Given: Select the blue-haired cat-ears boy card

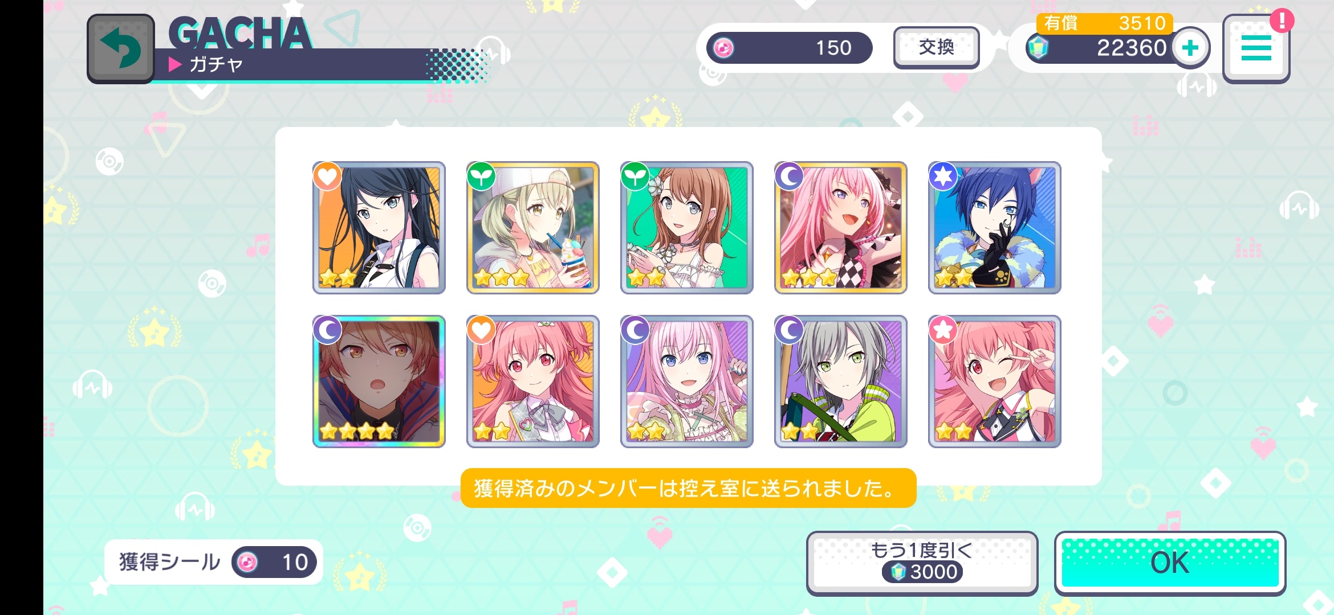Looking at the screenshot, I should pyautogui.click(x=994, y=228).
